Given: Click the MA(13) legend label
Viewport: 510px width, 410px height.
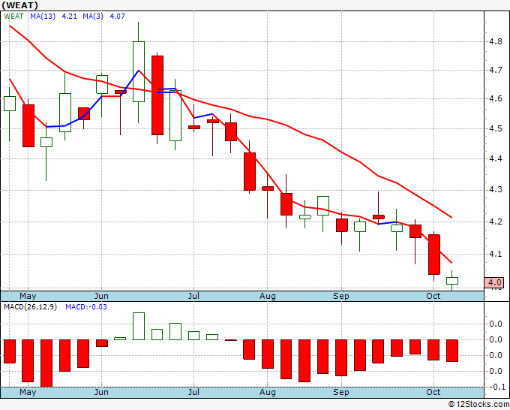Looking at the screenshot, I should pyautogui.click(x=43, y=17).
